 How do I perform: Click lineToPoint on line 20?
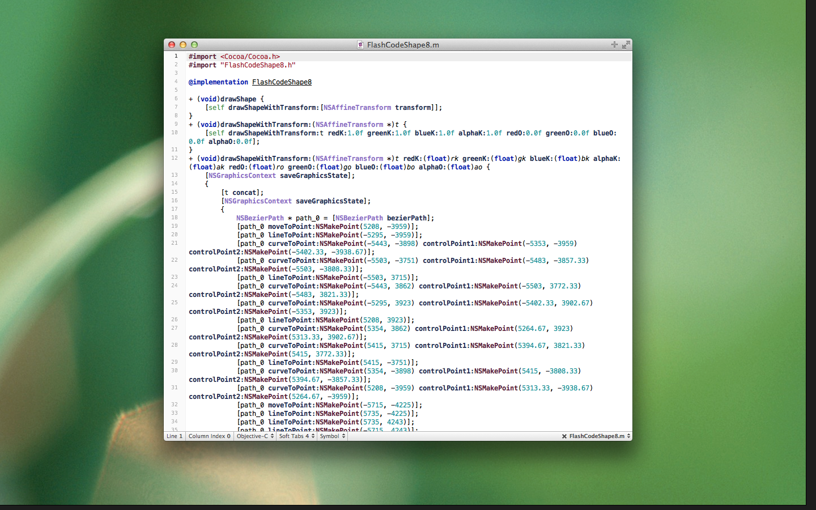[290, 235]
